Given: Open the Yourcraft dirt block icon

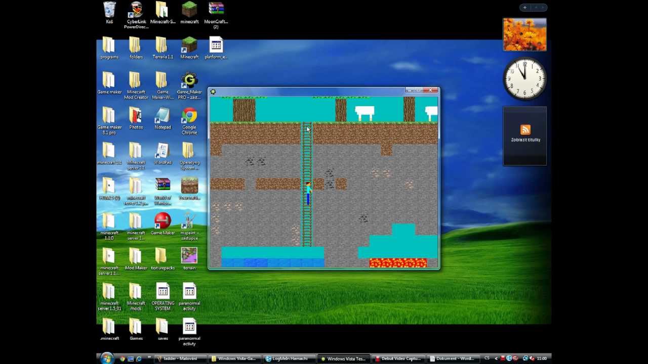Looking at the screenshot, I should click(189, 189).
